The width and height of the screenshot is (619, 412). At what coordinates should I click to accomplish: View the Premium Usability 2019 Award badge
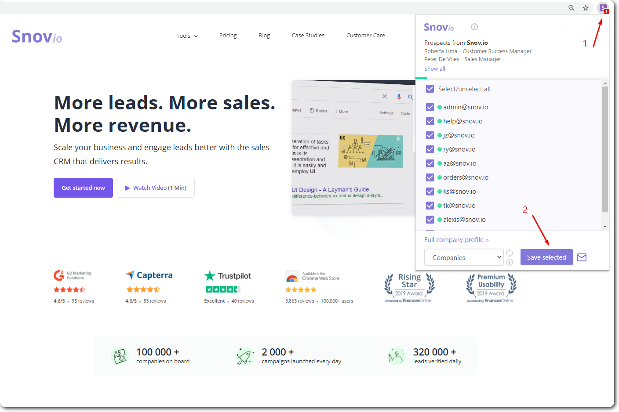coord(491,288)
